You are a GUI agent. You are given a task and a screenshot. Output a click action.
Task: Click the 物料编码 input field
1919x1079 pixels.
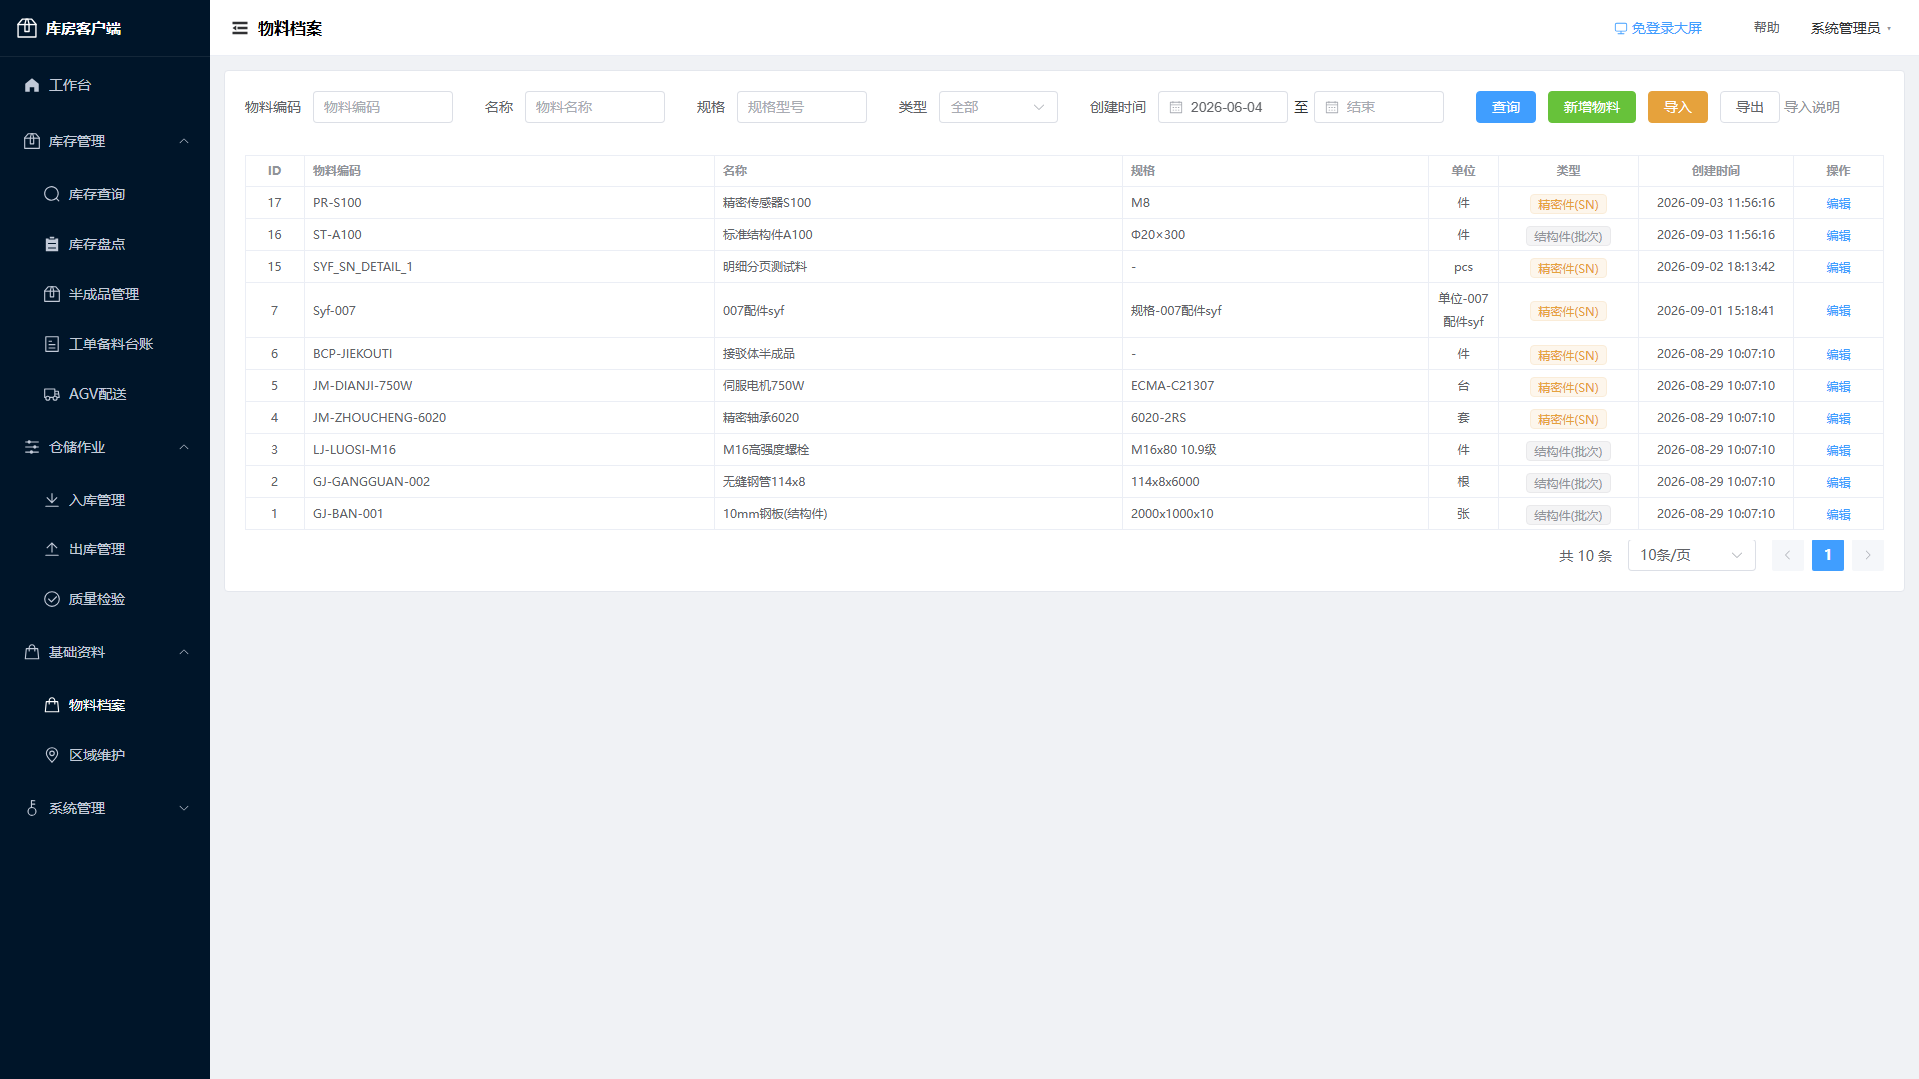pyautogui.click(x=382, y=107)
